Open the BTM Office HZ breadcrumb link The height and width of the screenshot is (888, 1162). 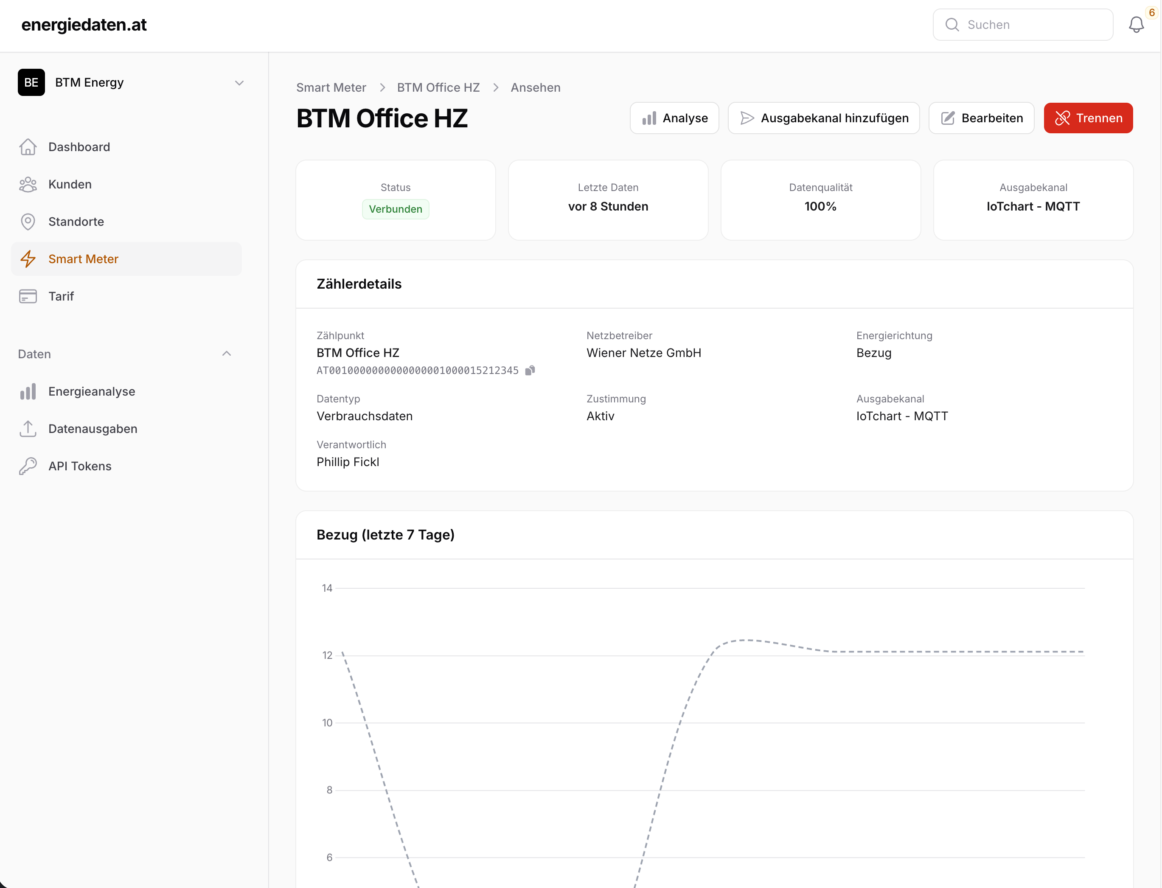[x=438, y=88]
